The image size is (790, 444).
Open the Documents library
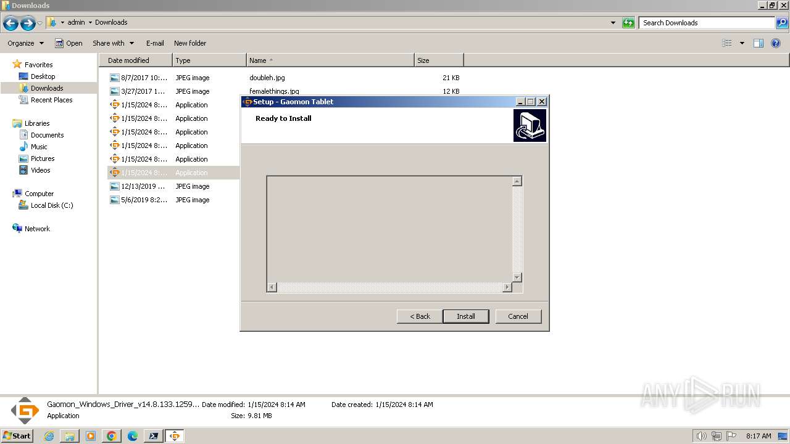[x=47, y=135]
